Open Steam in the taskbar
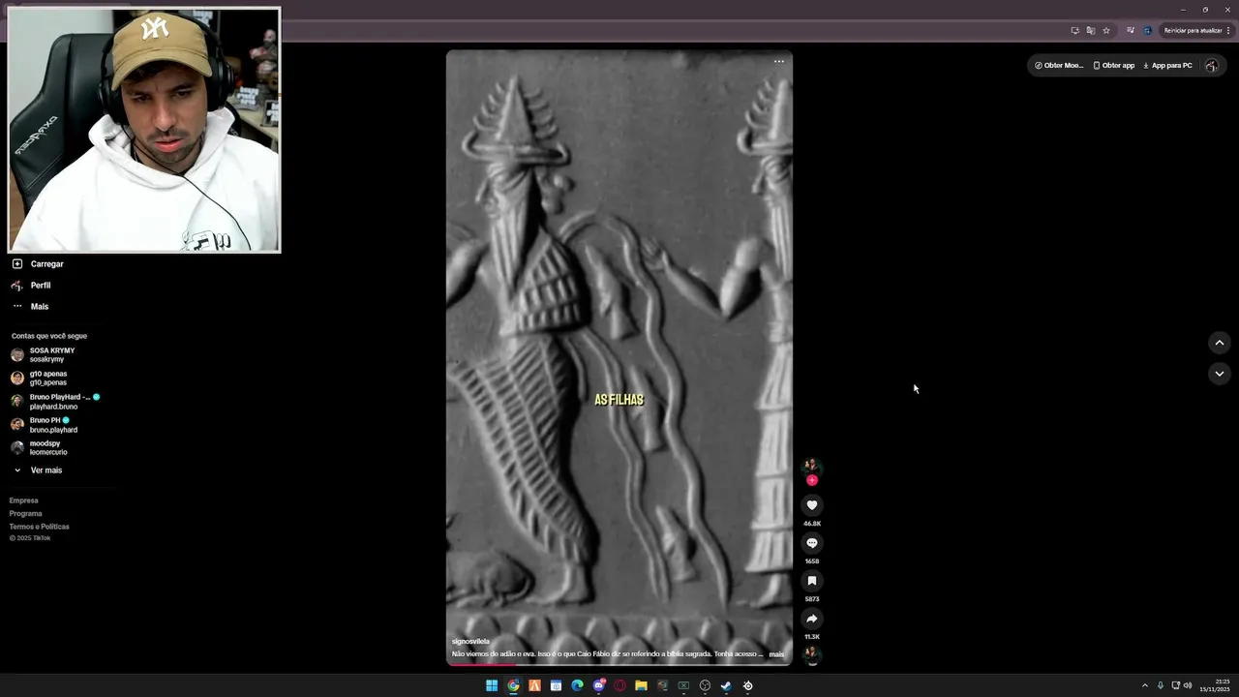This screenshot has height=697, width=1239. point(726,685)
